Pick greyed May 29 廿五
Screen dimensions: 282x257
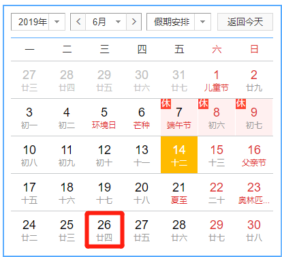[x=104, y=80]
